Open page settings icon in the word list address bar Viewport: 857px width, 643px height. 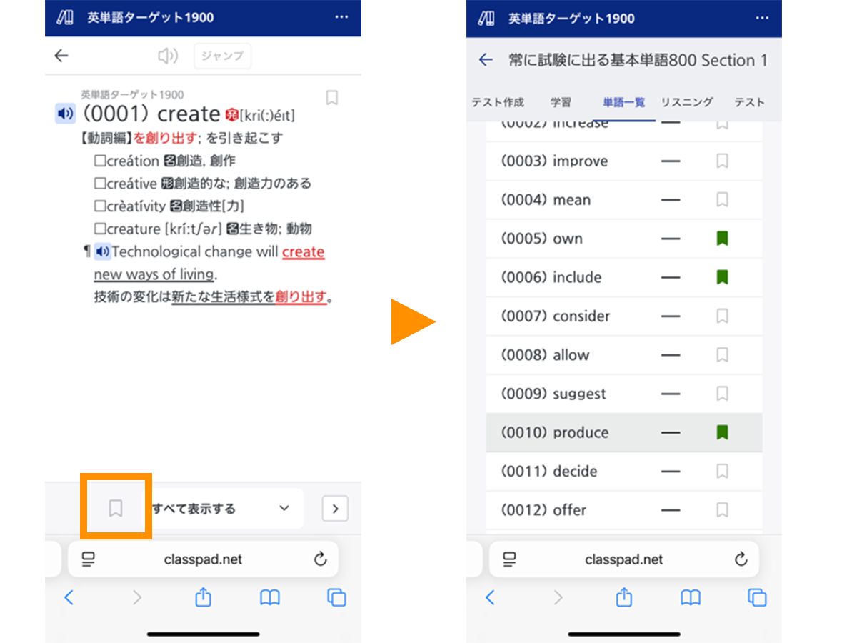pyautogui.click(x=510, y=559)
